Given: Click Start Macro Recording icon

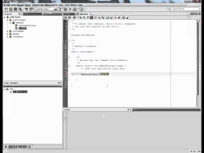Looking at the screenshot, I should click(x=116, y=18).
